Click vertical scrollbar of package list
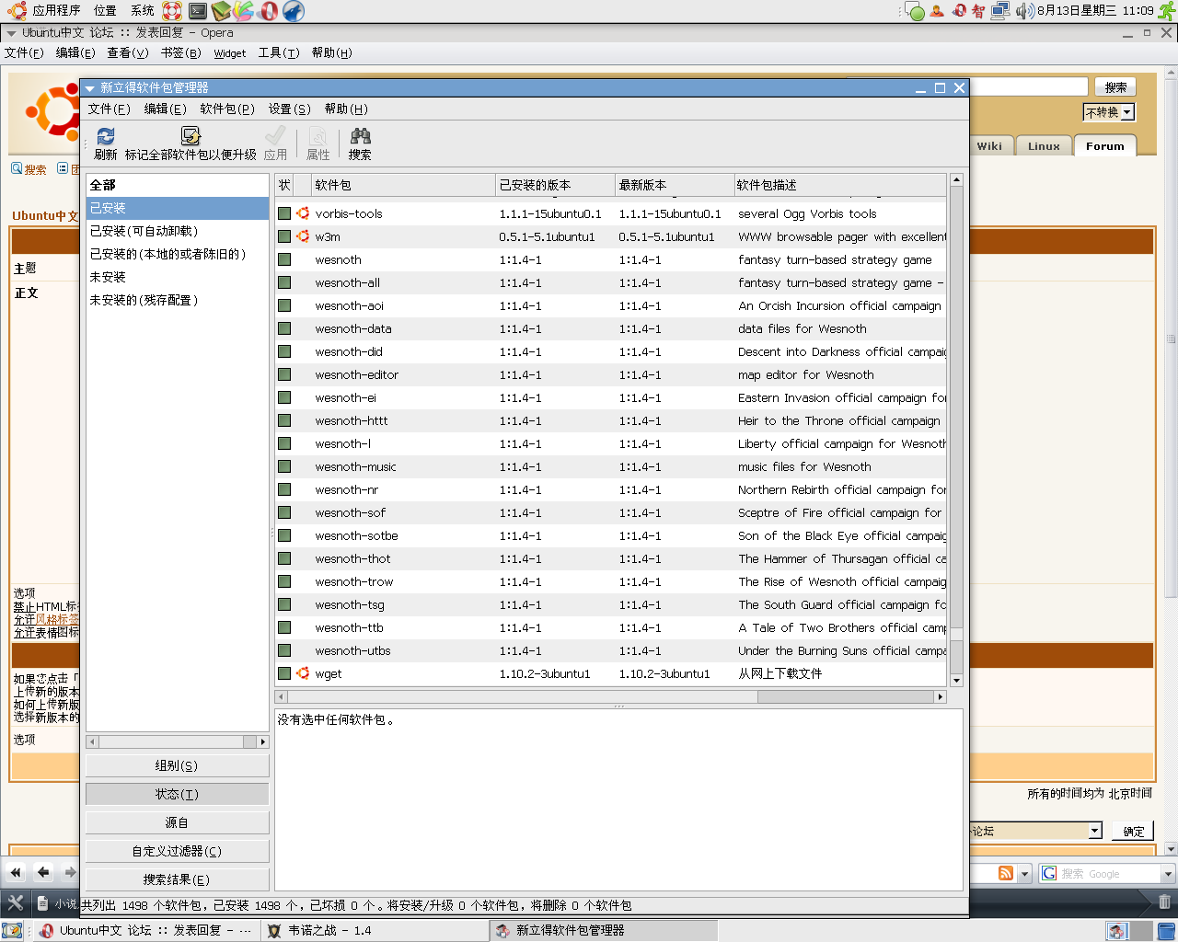 [x=956, y=430]
